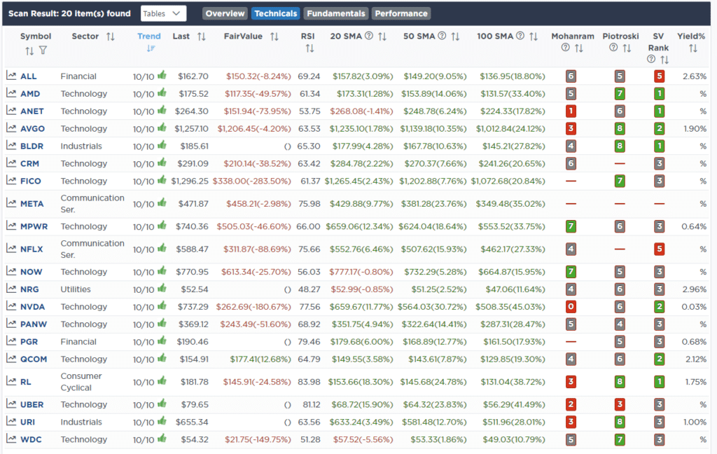This screenshot has height=454, width=717.
Task: Select the Technicals tab
Action: click(x=275, y=14)
